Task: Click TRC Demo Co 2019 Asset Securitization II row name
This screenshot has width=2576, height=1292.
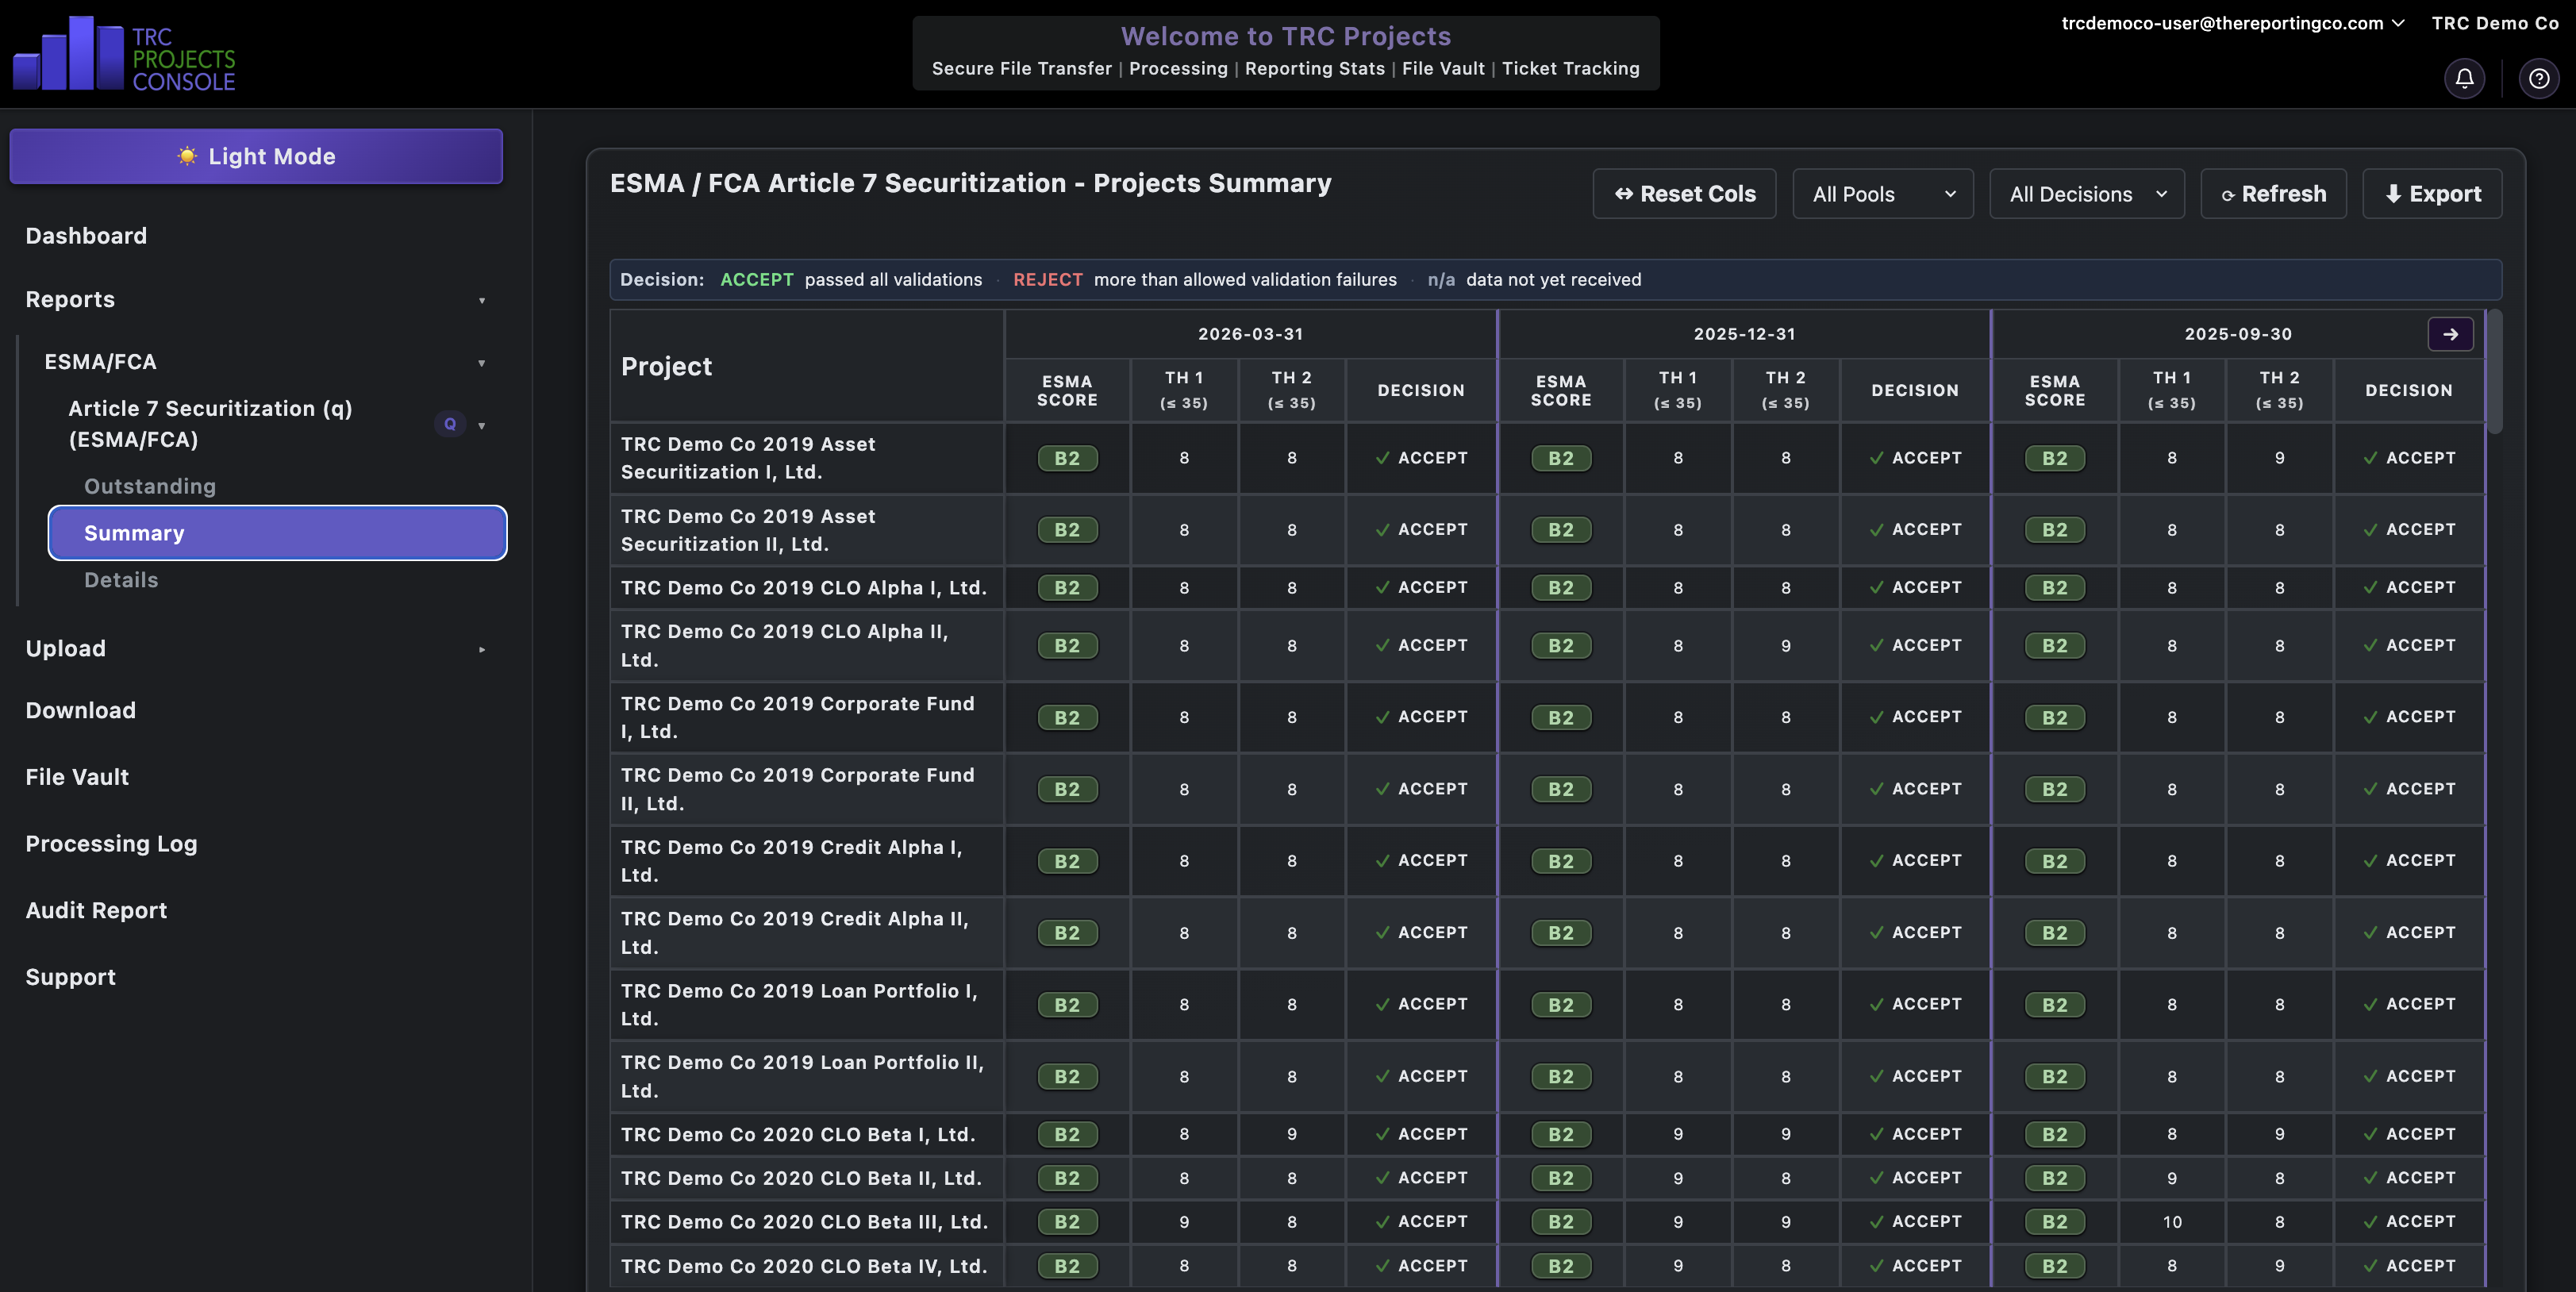Action: [748, 530]
